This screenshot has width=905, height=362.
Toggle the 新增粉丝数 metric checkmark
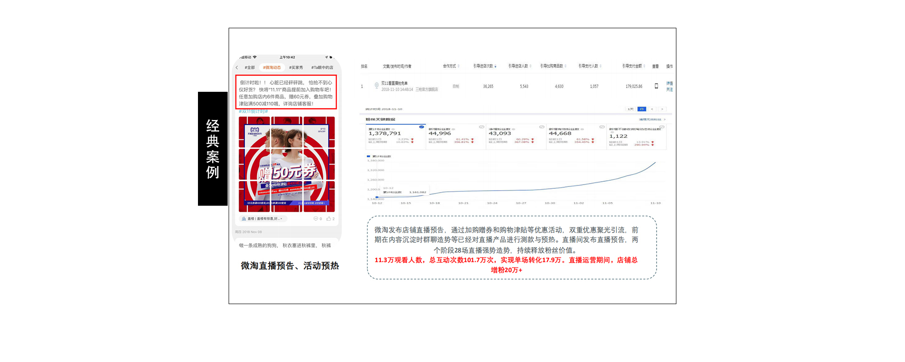482,127
